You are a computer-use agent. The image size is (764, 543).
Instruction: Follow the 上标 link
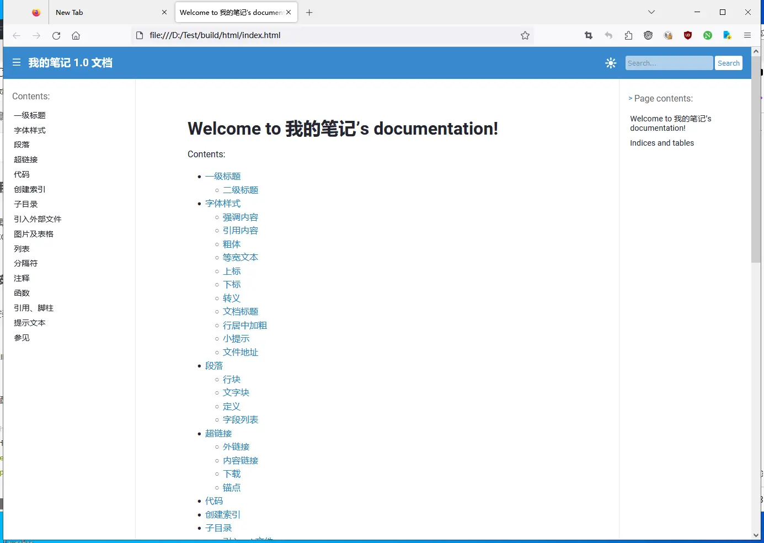[232, 271]
